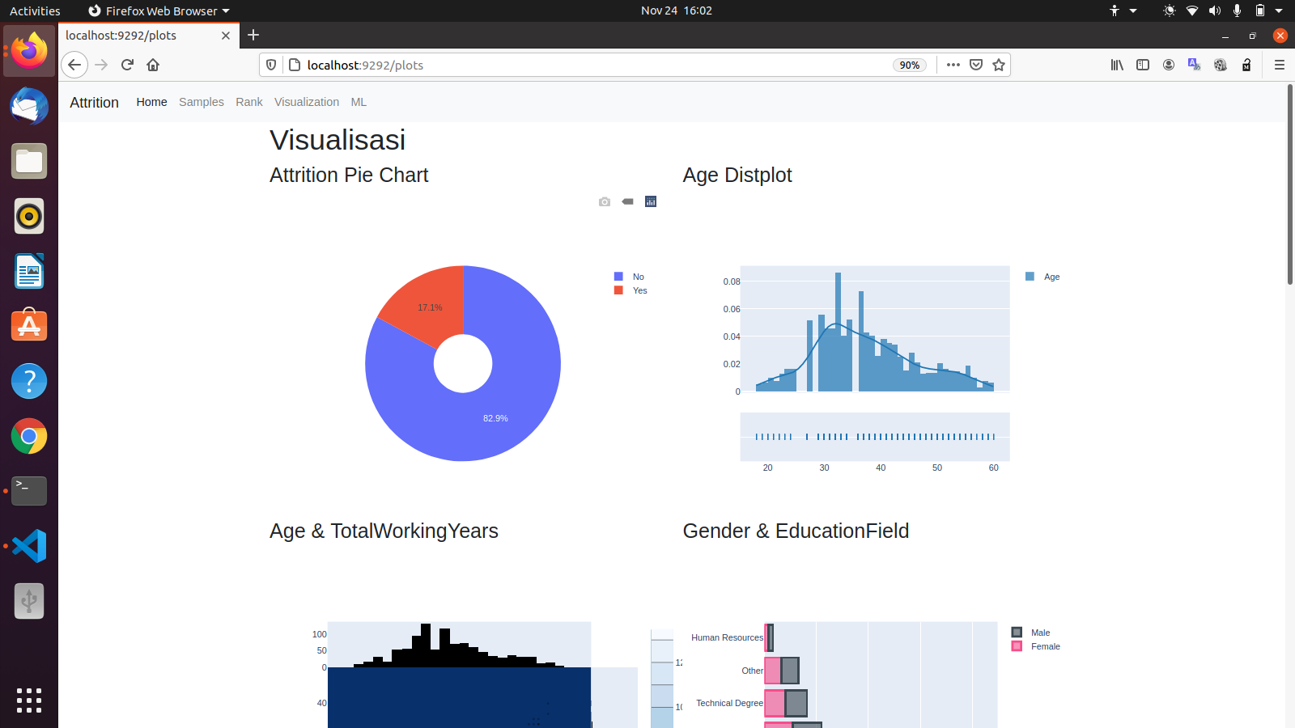Image resolution: width=1295 pixels, height=728 pixels.
Task: Bookmark this page with star icon
Action: click(x=999, y=65)
